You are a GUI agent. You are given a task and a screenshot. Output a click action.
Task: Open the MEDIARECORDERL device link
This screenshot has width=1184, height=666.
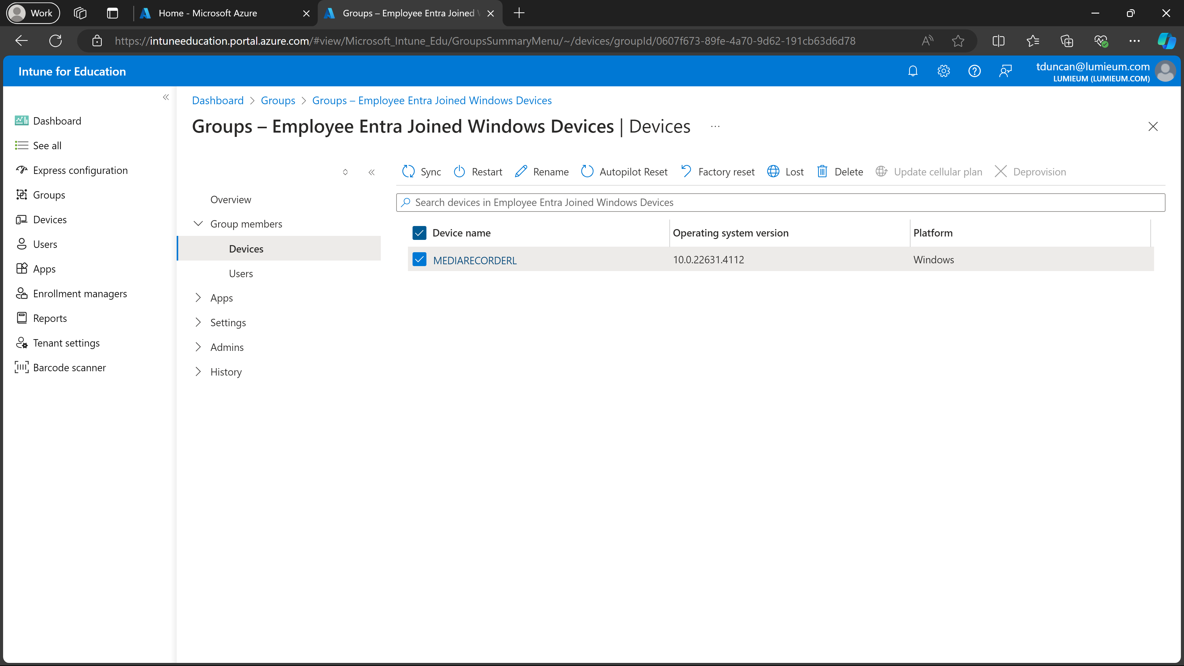(475, 260)
